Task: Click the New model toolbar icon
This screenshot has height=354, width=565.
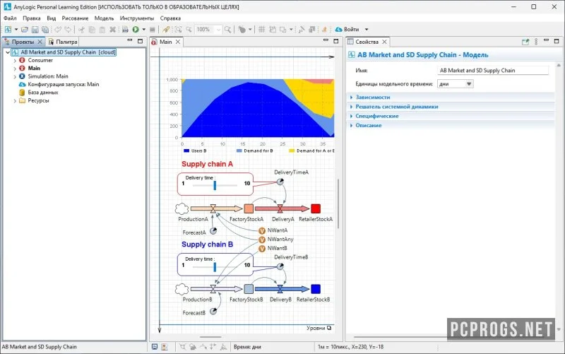Action: click(x=8, y=29)
